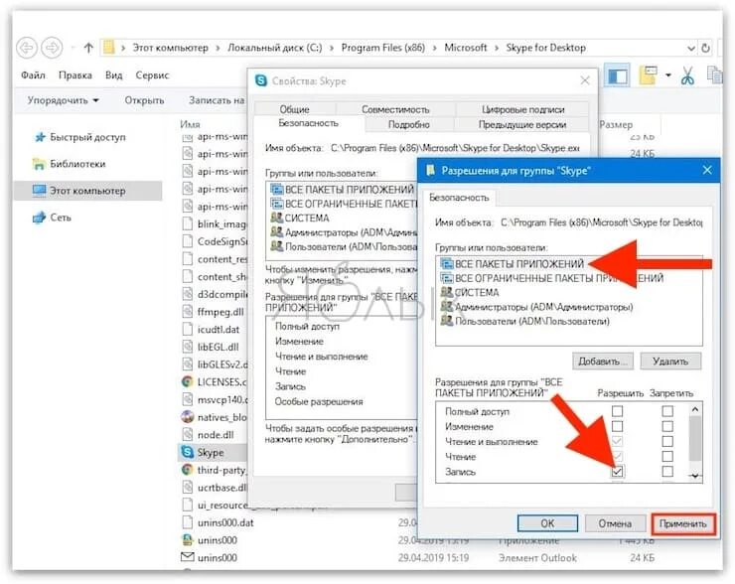735x584 pixels.
Task: Deny Read (Чтение) checkbox
Action: 667,456
